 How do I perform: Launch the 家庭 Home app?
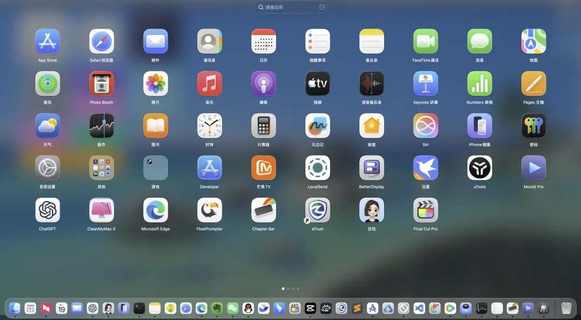click(x=372, y=126)
